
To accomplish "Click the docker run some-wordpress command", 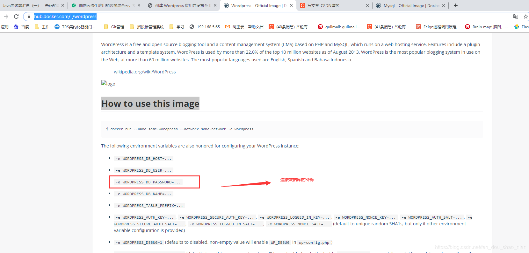I will tap(180, 129).
